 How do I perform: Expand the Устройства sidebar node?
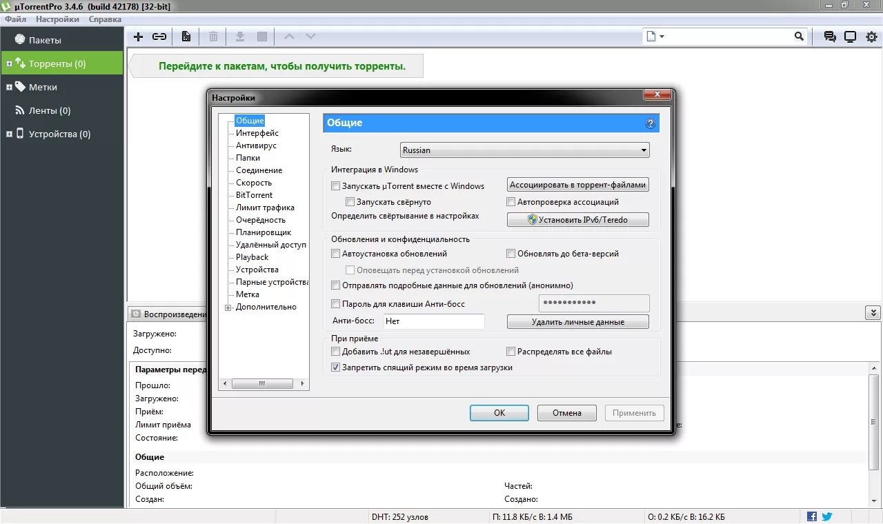point(9,134)
